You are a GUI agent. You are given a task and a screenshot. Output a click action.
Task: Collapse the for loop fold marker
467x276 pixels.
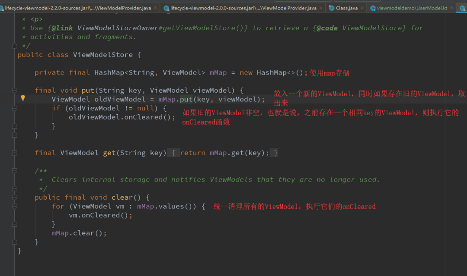14,206
